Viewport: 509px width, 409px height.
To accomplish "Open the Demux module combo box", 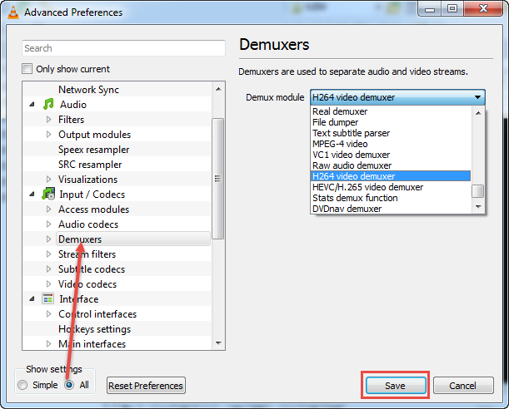I will (x=397, y=97).
